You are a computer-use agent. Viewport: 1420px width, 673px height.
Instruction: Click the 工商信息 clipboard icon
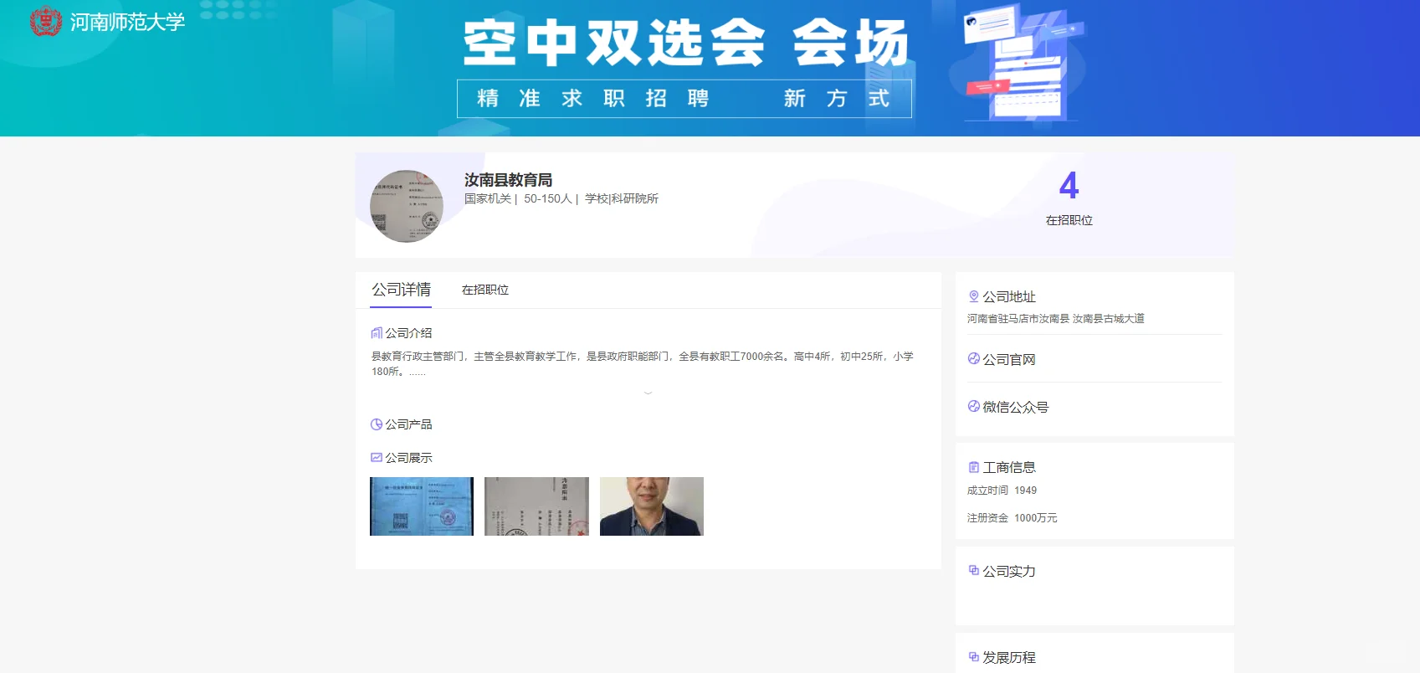click(974, 467)
